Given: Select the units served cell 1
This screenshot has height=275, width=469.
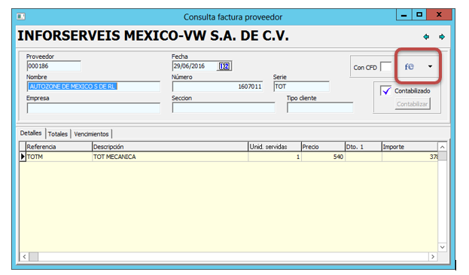Looking at the screenshot, I should click(275, 157).
